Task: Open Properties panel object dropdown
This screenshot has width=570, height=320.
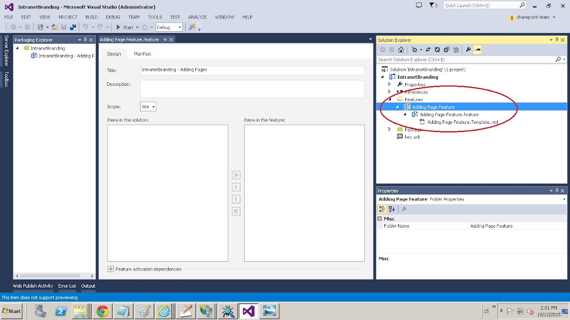Action: click(564, 200)
